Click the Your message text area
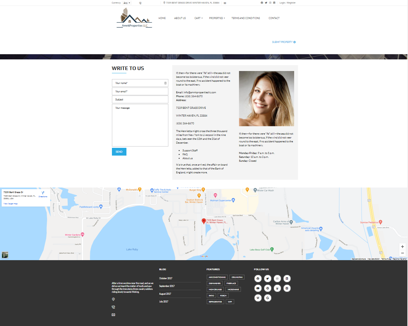 [140, 125]
